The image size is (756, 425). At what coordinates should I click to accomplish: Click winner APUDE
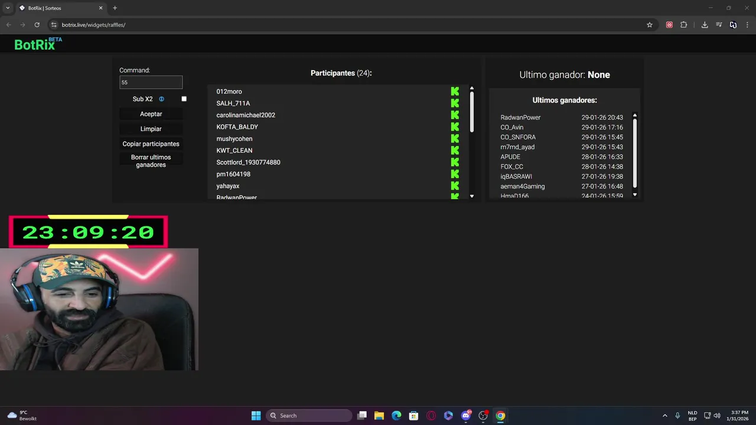pyautogui.click(x=510, y=157)
